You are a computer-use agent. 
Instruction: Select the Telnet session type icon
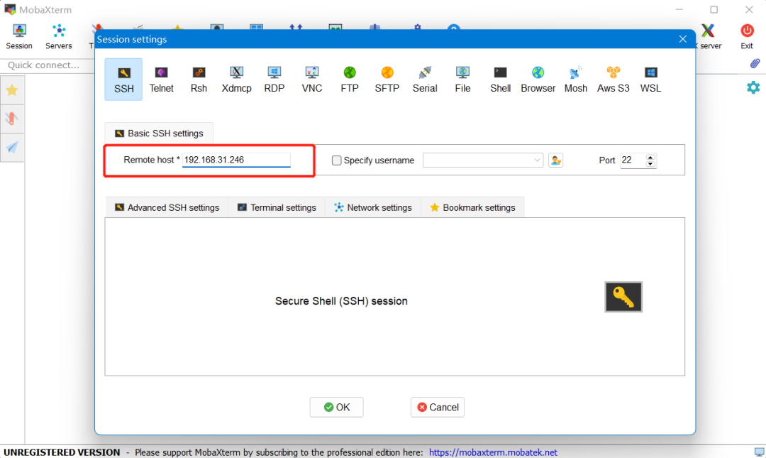(x=161, y=80)
